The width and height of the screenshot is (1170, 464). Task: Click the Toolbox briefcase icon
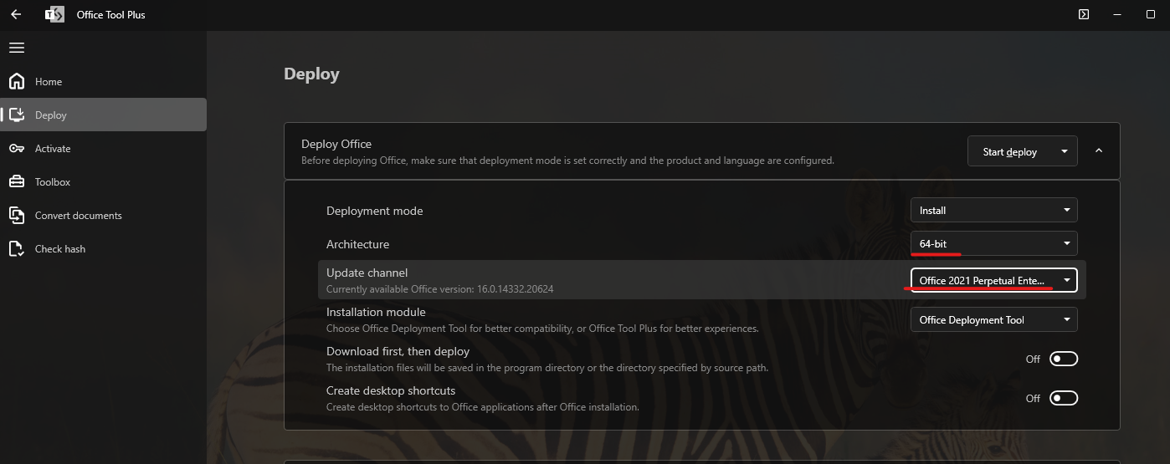pos(17,181)
